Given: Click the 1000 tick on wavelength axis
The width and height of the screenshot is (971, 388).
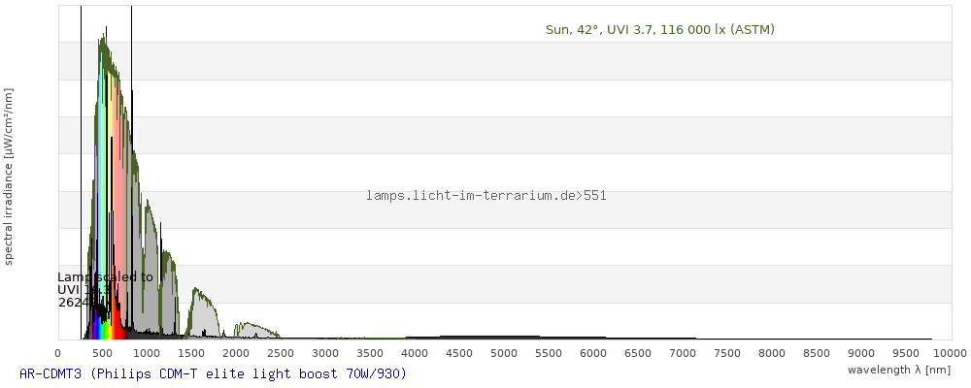Looking at the screenshot, I should click(147, 354).
